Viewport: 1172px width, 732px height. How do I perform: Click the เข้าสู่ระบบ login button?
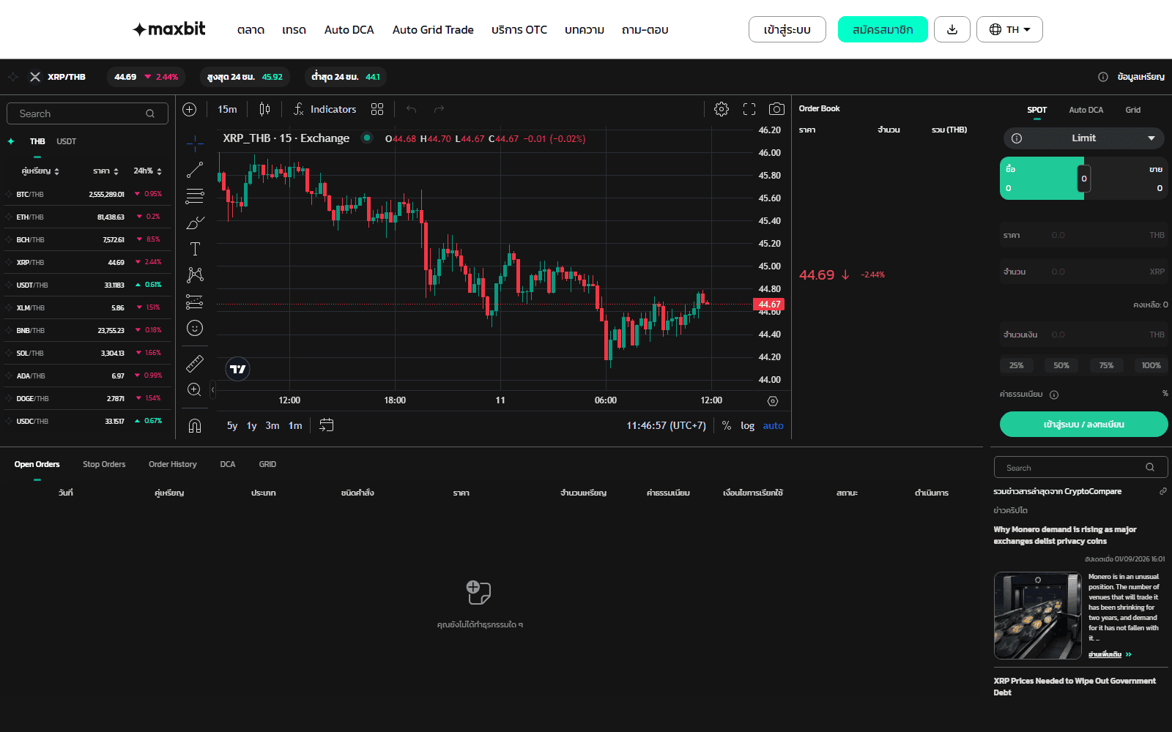787,29
